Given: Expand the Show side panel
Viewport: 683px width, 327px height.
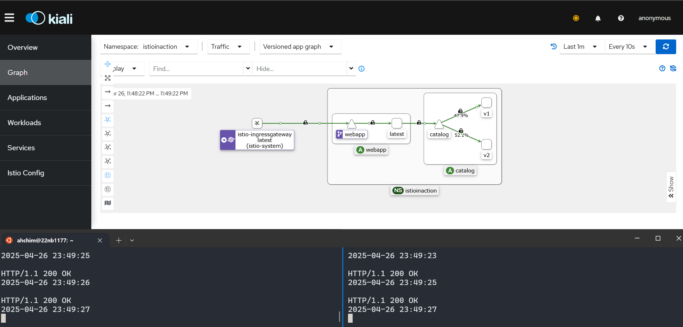Looking at the screenshot, I should [671, 187].
